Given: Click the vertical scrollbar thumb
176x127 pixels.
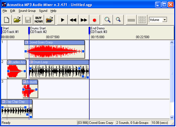Looking at the screenshot, I should pos(172,74).
